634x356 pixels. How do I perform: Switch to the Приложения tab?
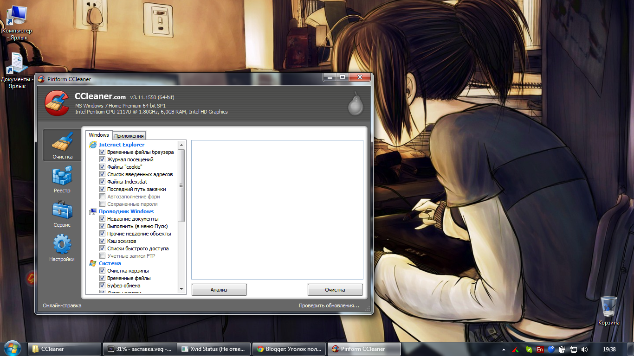point(129,136)
